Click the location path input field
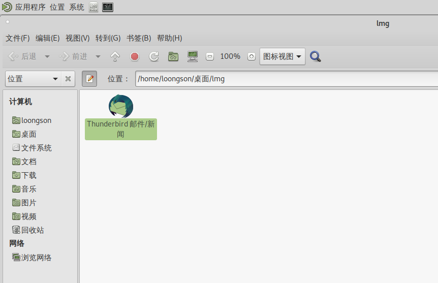The image size is (438, 283). [x=287, y=79]
